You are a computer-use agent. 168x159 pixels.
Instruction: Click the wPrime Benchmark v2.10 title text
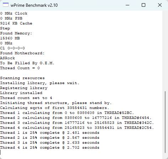[34, 5]
